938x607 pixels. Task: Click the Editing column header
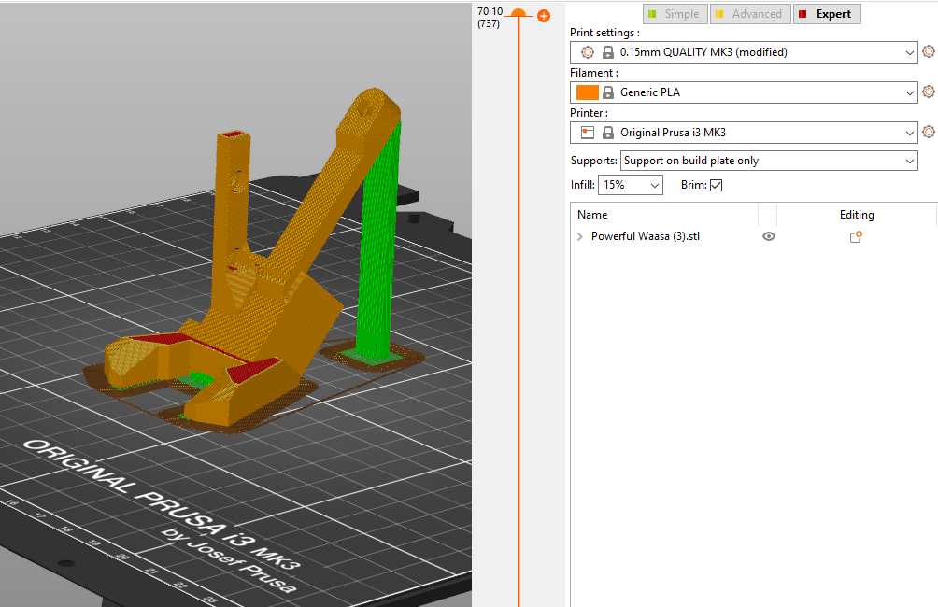[x=856, y=215]
